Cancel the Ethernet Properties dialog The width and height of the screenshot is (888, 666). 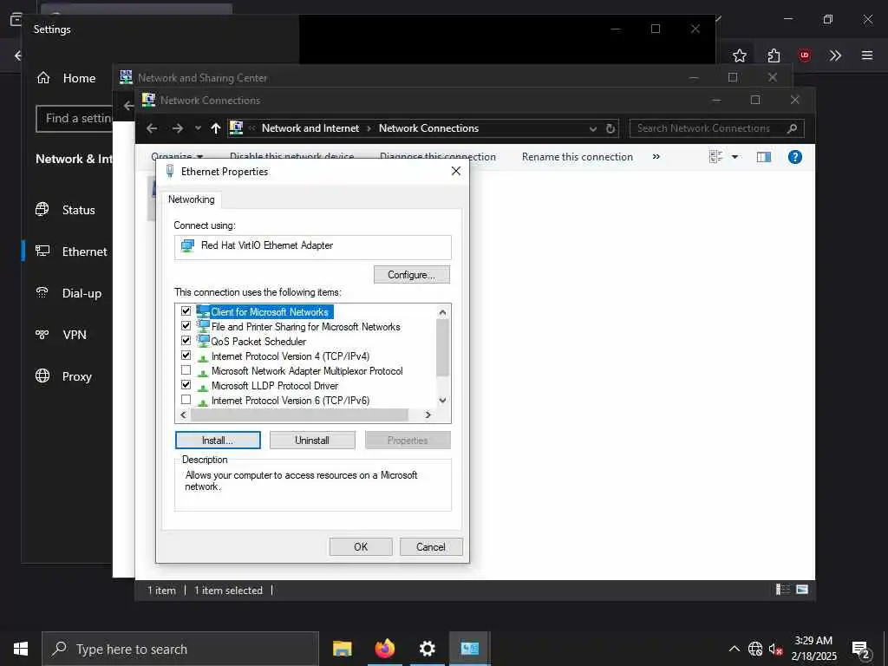pos(431,547)
